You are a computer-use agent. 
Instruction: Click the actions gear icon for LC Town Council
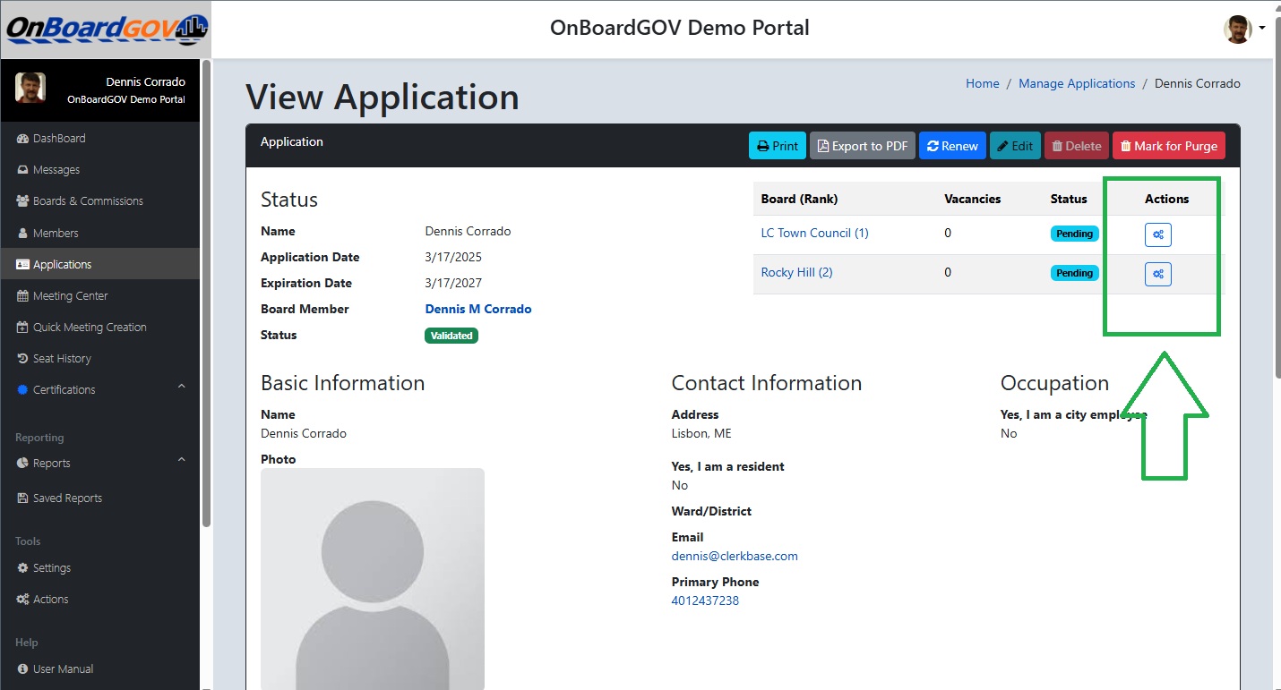[1157, 234]
